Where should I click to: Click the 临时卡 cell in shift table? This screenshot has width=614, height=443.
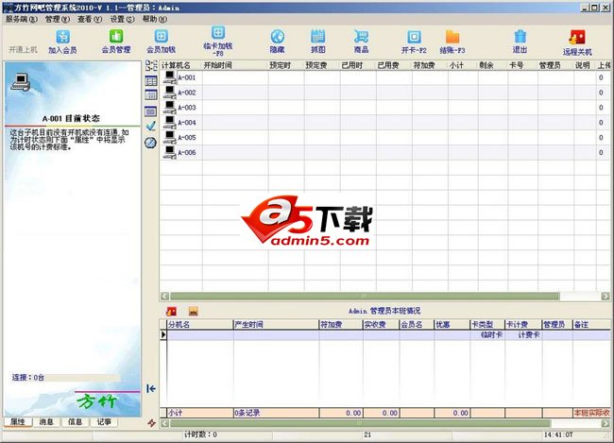pyautogui.click(x=487, y=335)
